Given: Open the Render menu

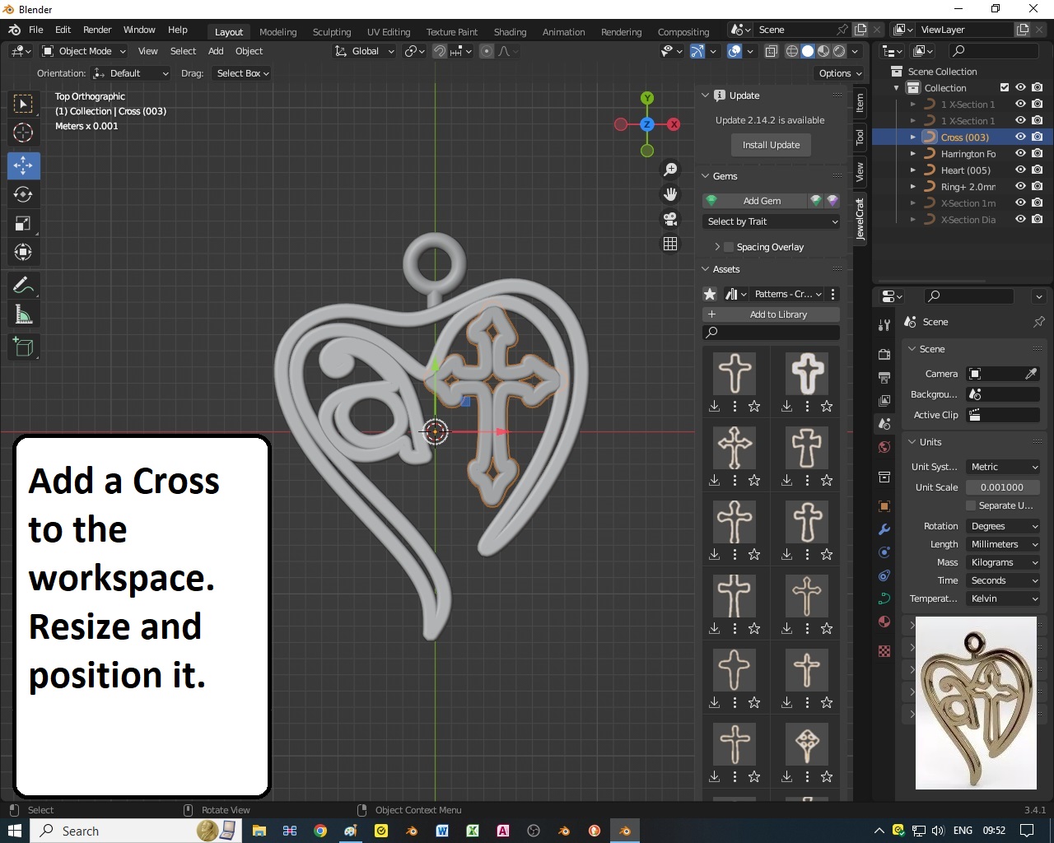Looking at the screenshot, I should [x=97, y=30].
